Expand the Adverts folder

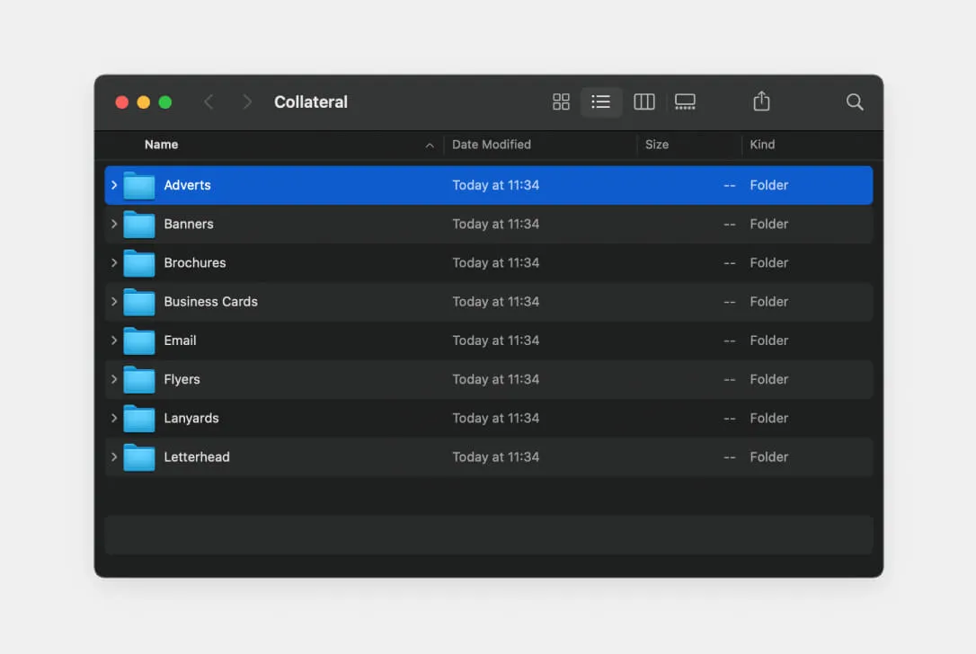[114, 185]
